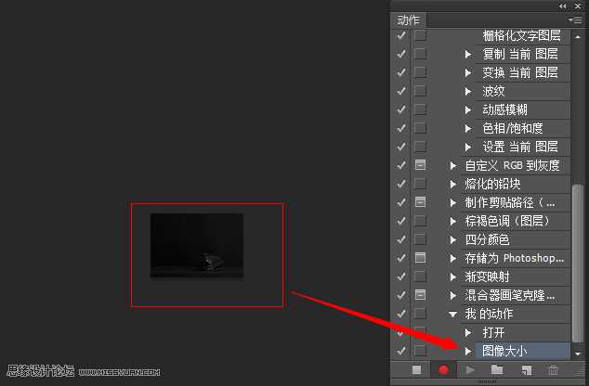Select the 打开 step
The image size is (589, 386).
494,332
